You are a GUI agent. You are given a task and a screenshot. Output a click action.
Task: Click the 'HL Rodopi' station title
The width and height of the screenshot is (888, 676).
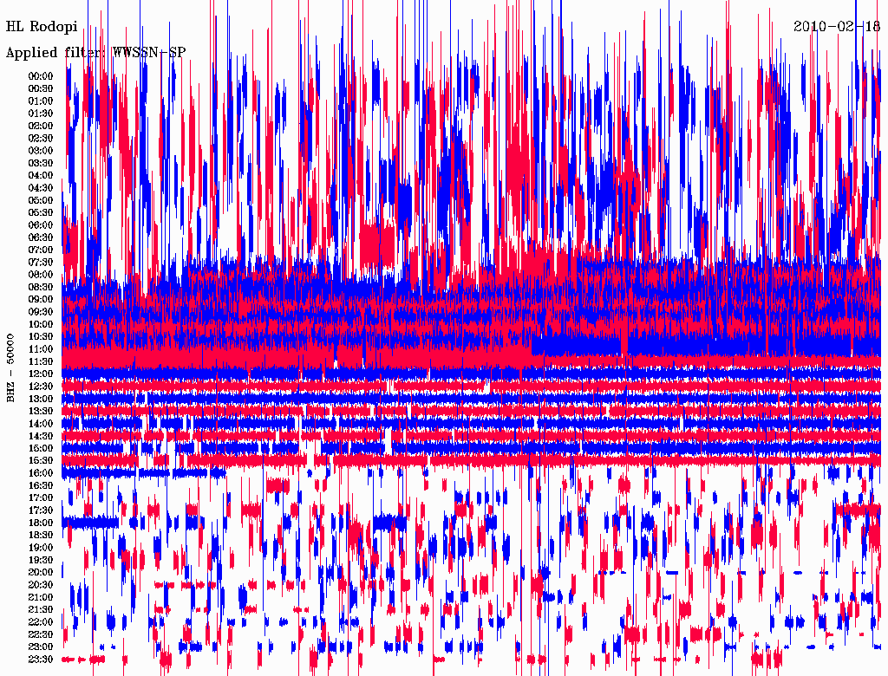pos(42,27)
